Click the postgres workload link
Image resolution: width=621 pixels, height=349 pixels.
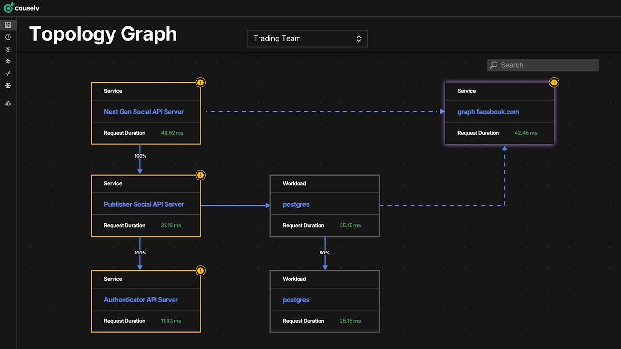(296, 204)
